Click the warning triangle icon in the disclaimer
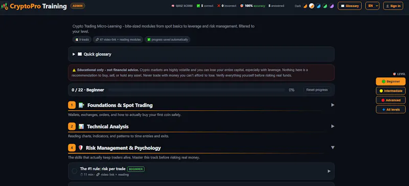 74,70
